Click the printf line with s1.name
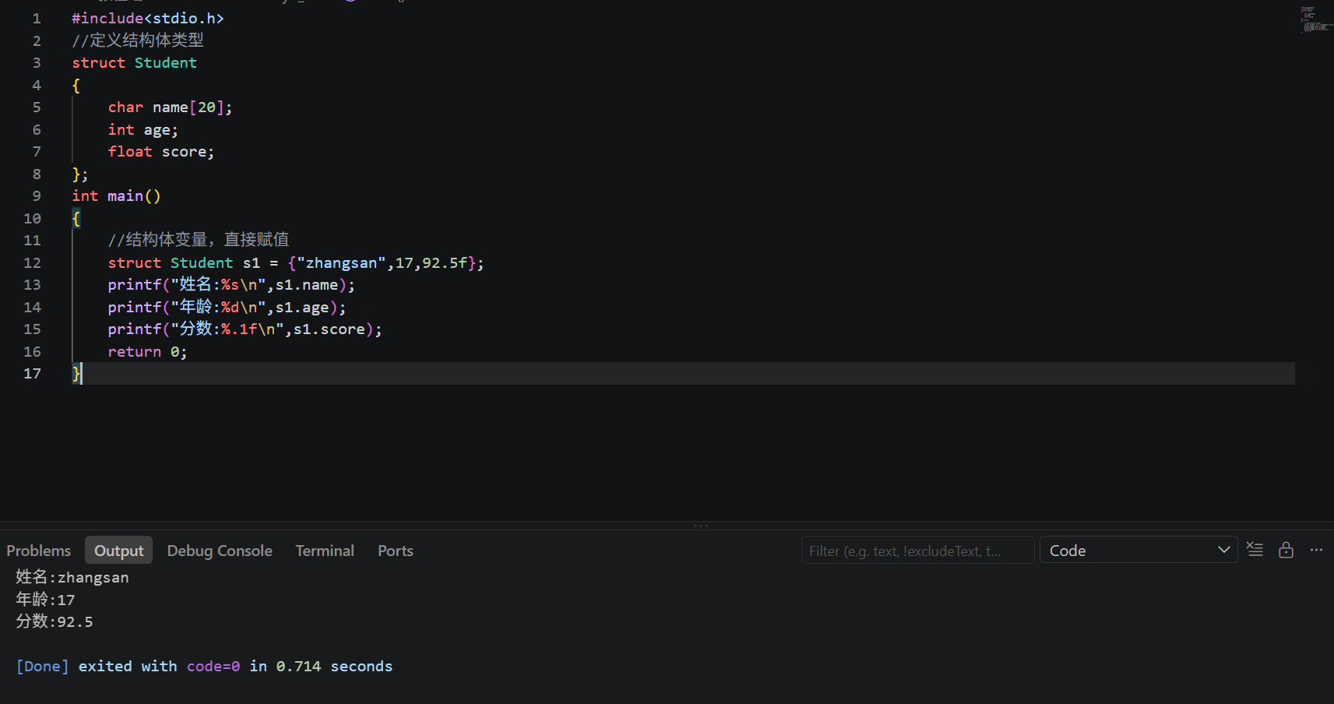This screenshot has width=1334, height=704. point(231,284)
